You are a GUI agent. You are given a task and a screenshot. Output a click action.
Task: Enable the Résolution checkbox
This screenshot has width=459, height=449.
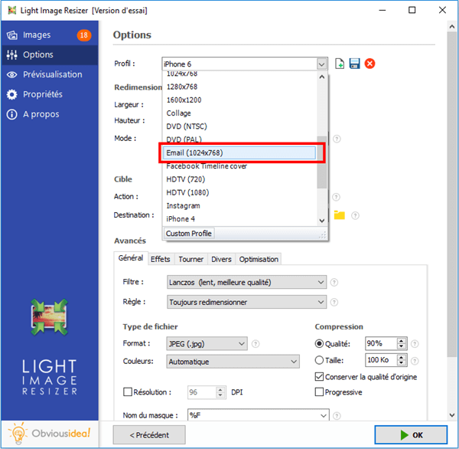[x=128, y=392]
